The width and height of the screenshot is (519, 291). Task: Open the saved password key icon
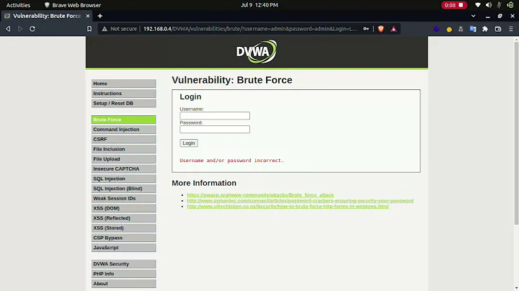[x=365, y=29]
